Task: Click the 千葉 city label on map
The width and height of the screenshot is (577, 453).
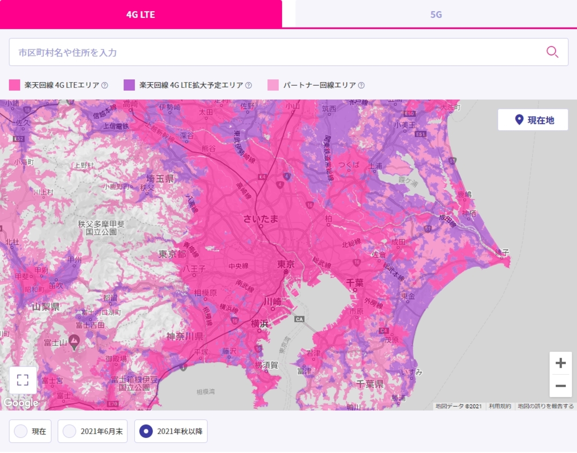Action: point(355,283)
